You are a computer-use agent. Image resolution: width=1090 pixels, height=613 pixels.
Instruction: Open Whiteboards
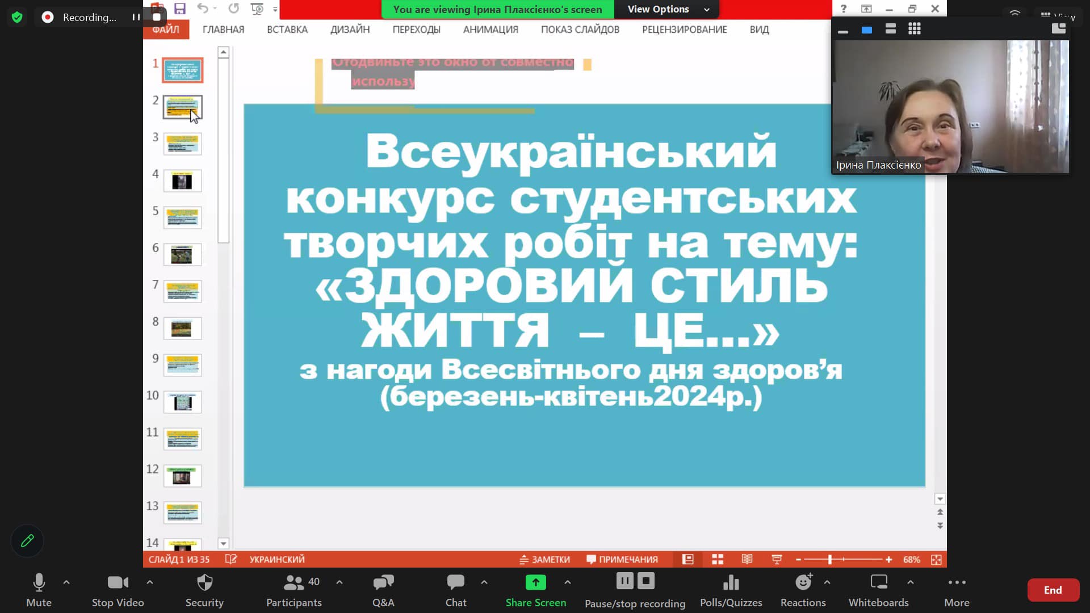coord(879,590)
